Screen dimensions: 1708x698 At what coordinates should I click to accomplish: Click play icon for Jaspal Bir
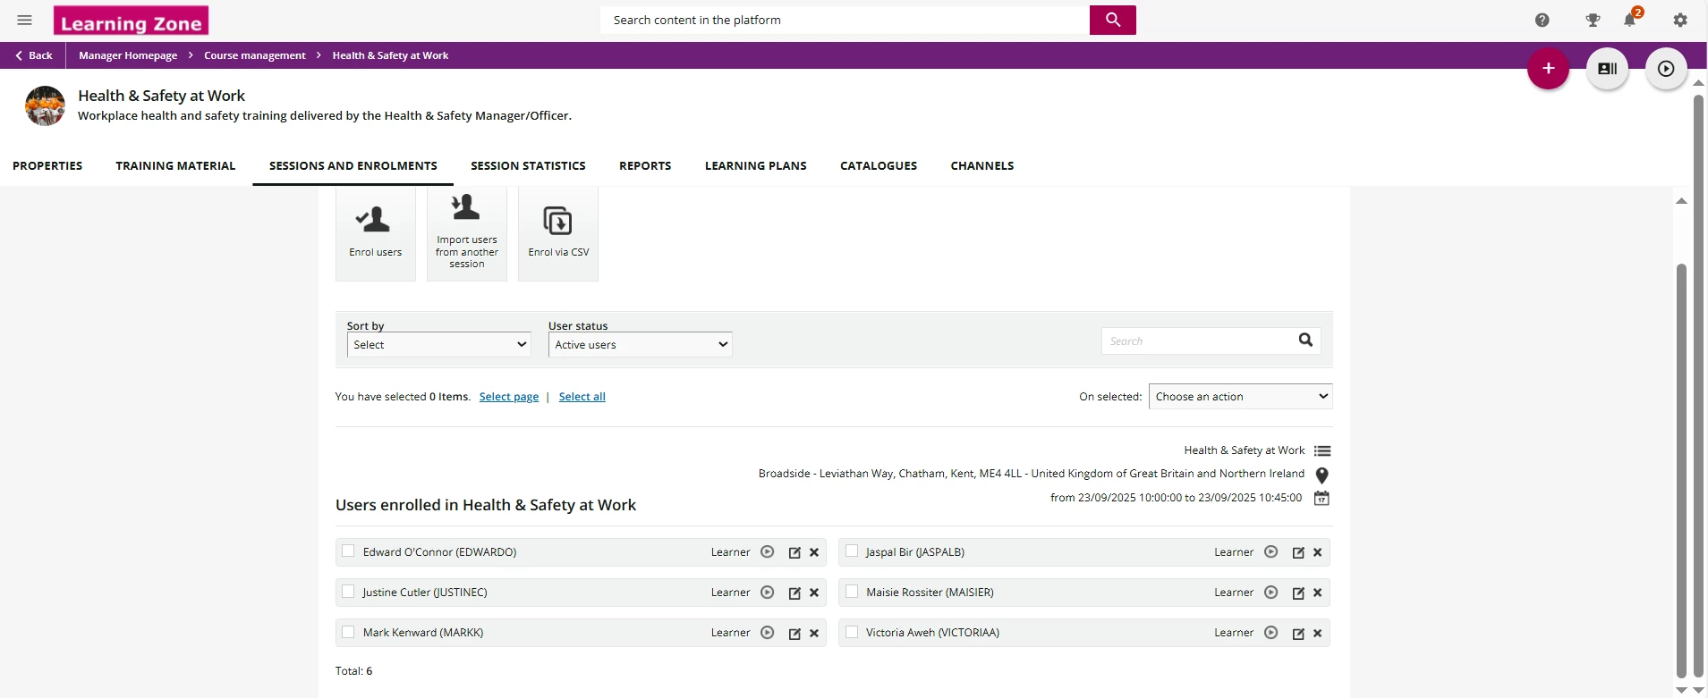coord(1270,552)
